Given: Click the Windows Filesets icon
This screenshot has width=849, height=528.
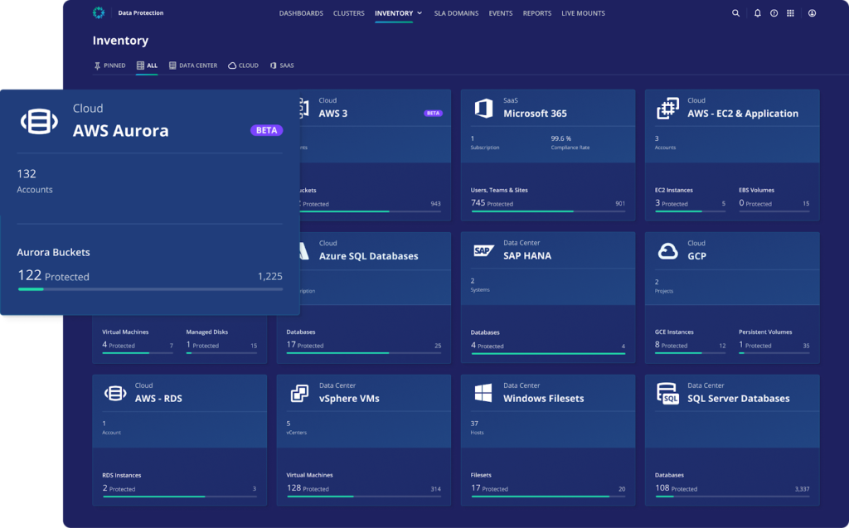Looking at the screenshot, I should pos(484,392).
